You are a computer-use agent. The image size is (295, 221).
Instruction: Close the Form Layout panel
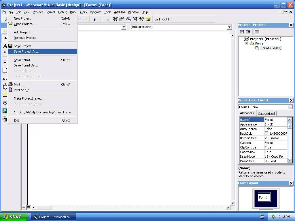[x=291, y=183]
